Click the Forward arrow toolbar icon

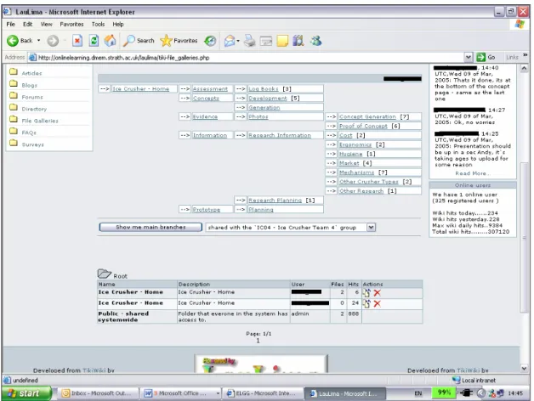pyautogui.click(x=53, y=41)
